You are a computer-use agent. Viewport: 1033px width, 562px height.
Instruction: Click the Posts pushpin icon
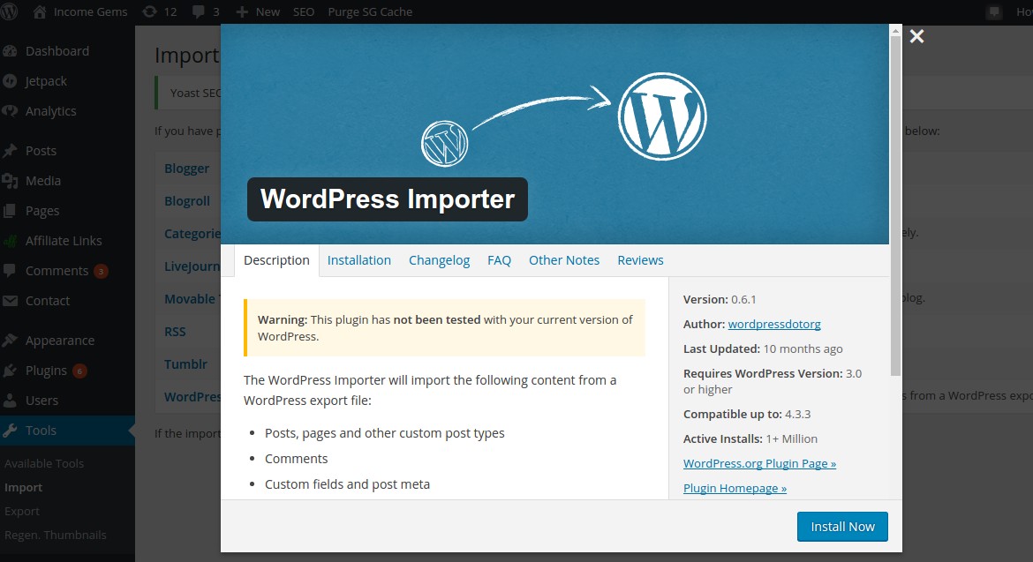click(x=9, y=151)
